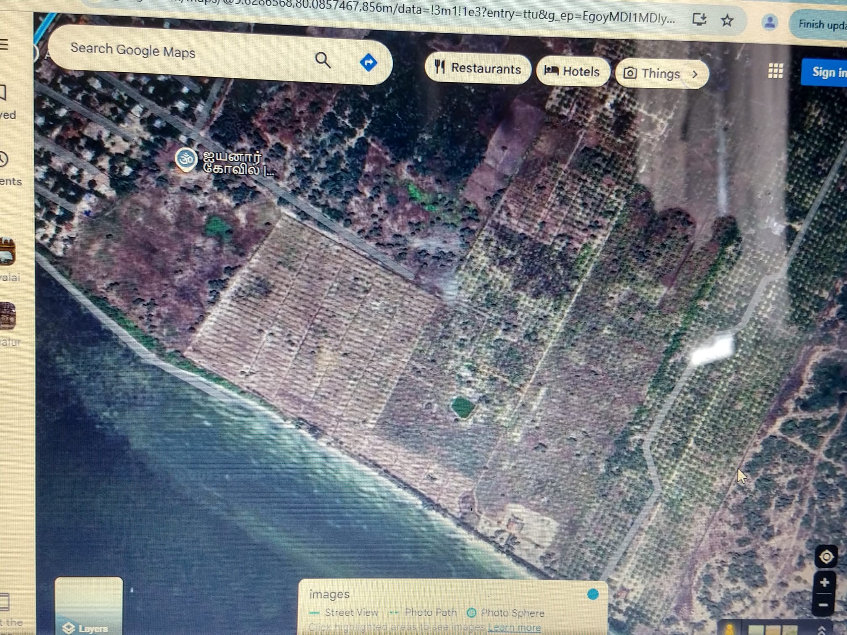Open directions via blue arrow icon
Viewport: 847px width, 635px height.
(368, 63)
